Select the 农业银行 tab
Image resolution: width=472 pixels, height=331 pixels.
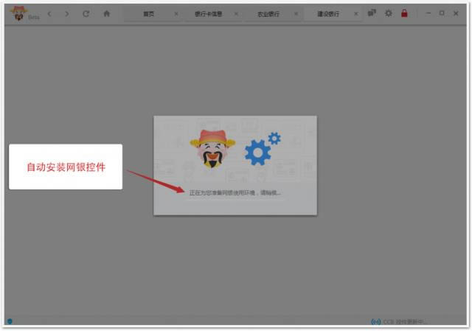click(268, 14)
